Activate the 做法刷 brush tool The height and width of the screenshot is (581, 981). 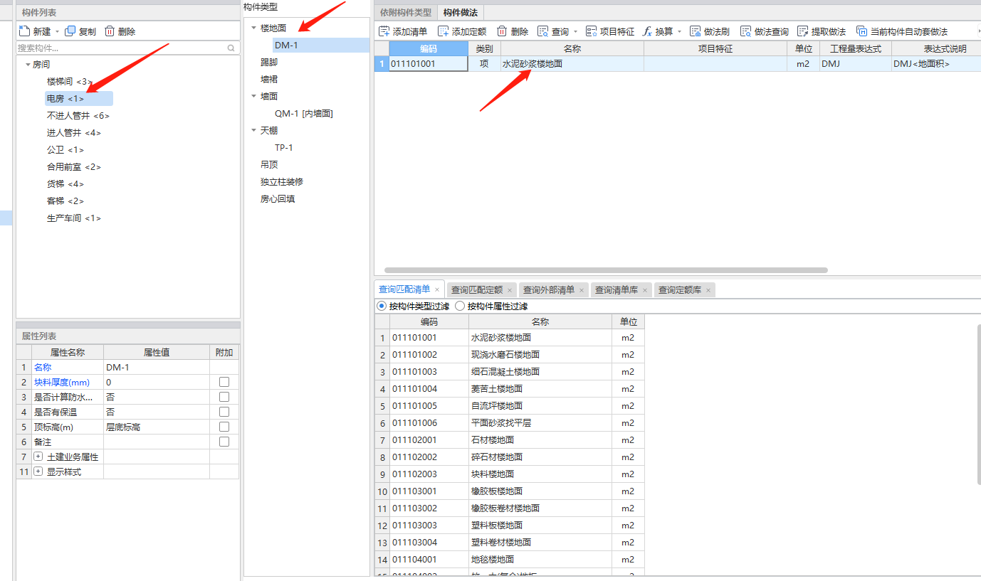point(710,31)
